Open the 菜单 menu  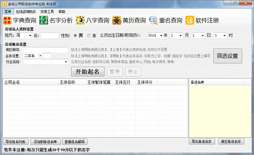(x=8, y=12)
